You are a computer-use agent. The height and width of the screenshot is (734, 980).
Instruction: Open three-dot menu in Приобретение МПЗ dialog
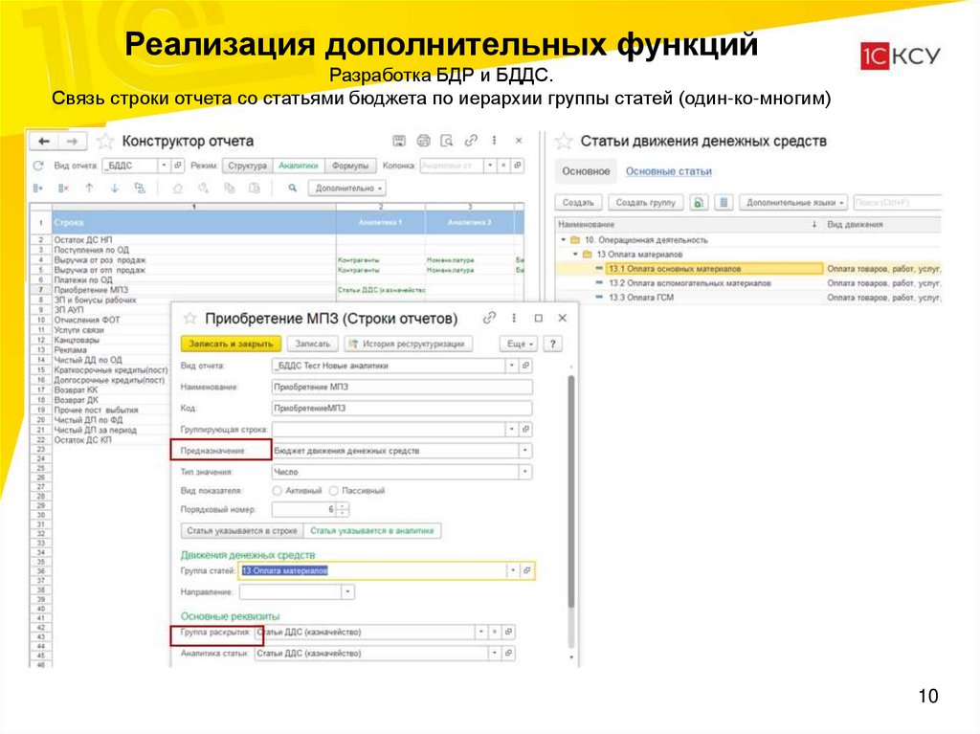point(514,319)
